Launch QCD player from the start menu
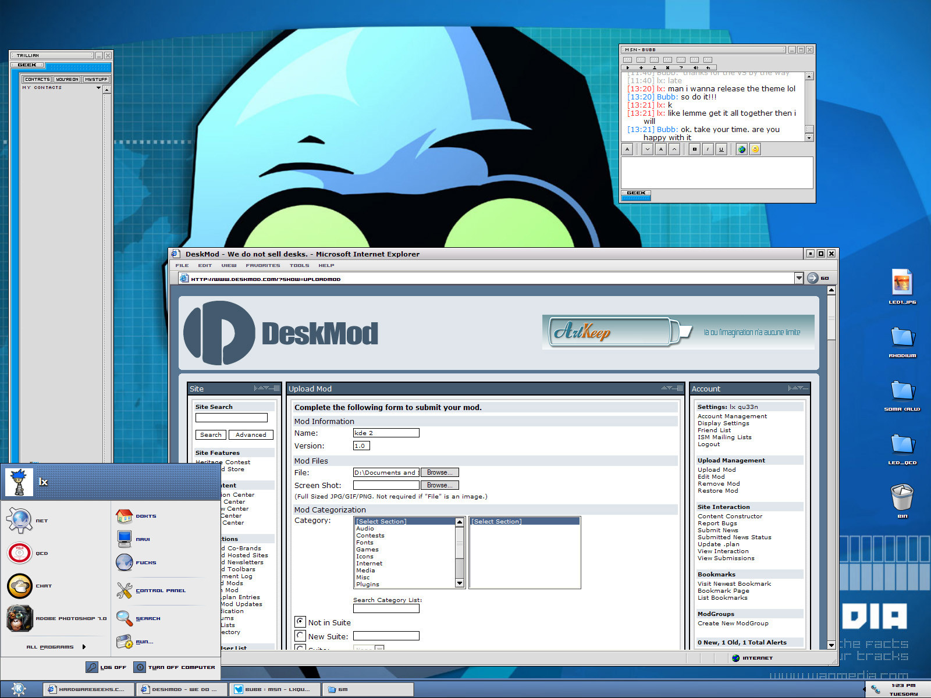Image resolution: width=931 pixels, height=698 pixels. [19, 553]
